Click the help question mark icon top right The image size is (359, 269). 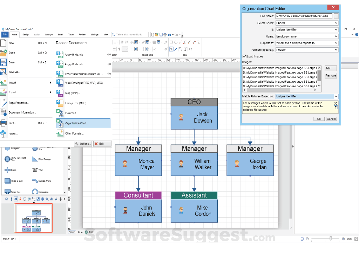(357, 35)
